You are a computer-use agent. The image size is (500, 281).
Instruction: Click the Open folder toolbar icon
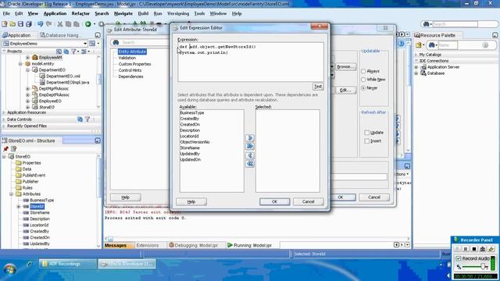click(12, 24)
